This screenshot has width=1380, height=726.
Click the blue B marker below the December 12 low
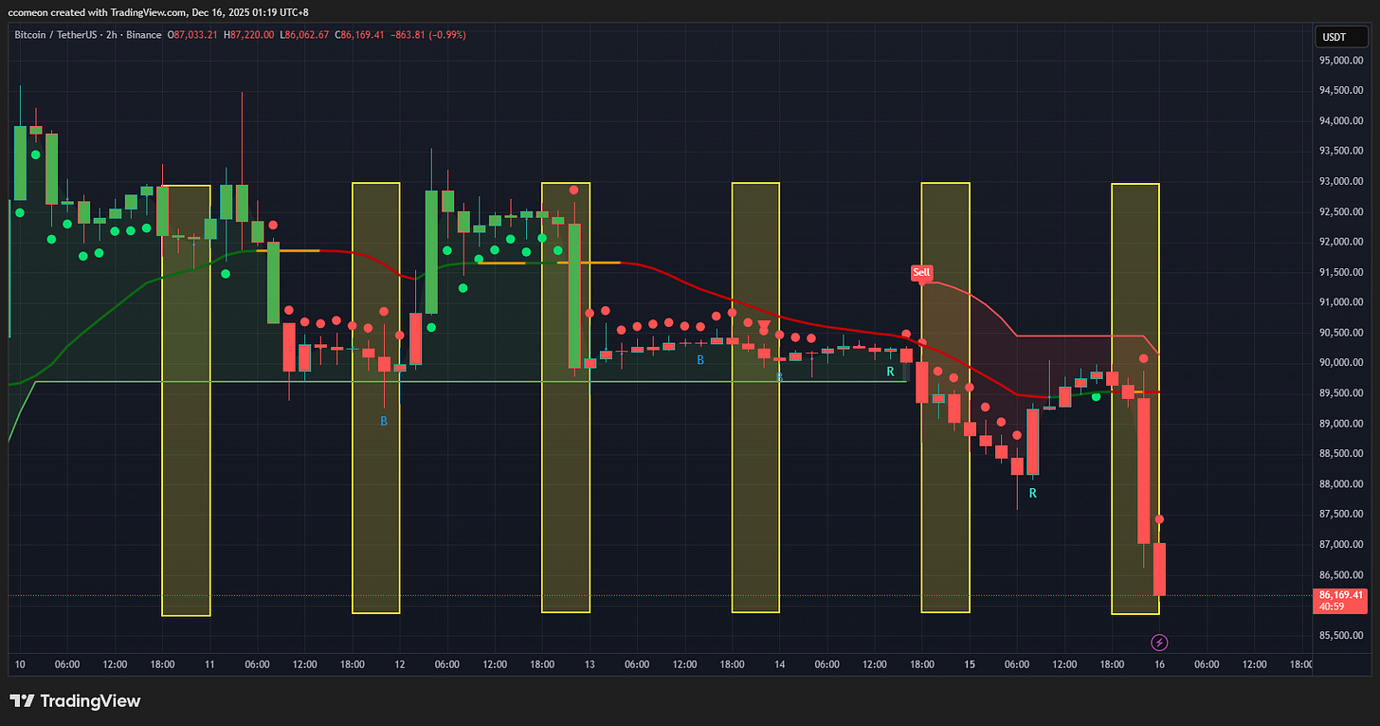click(x=384, y=421)
